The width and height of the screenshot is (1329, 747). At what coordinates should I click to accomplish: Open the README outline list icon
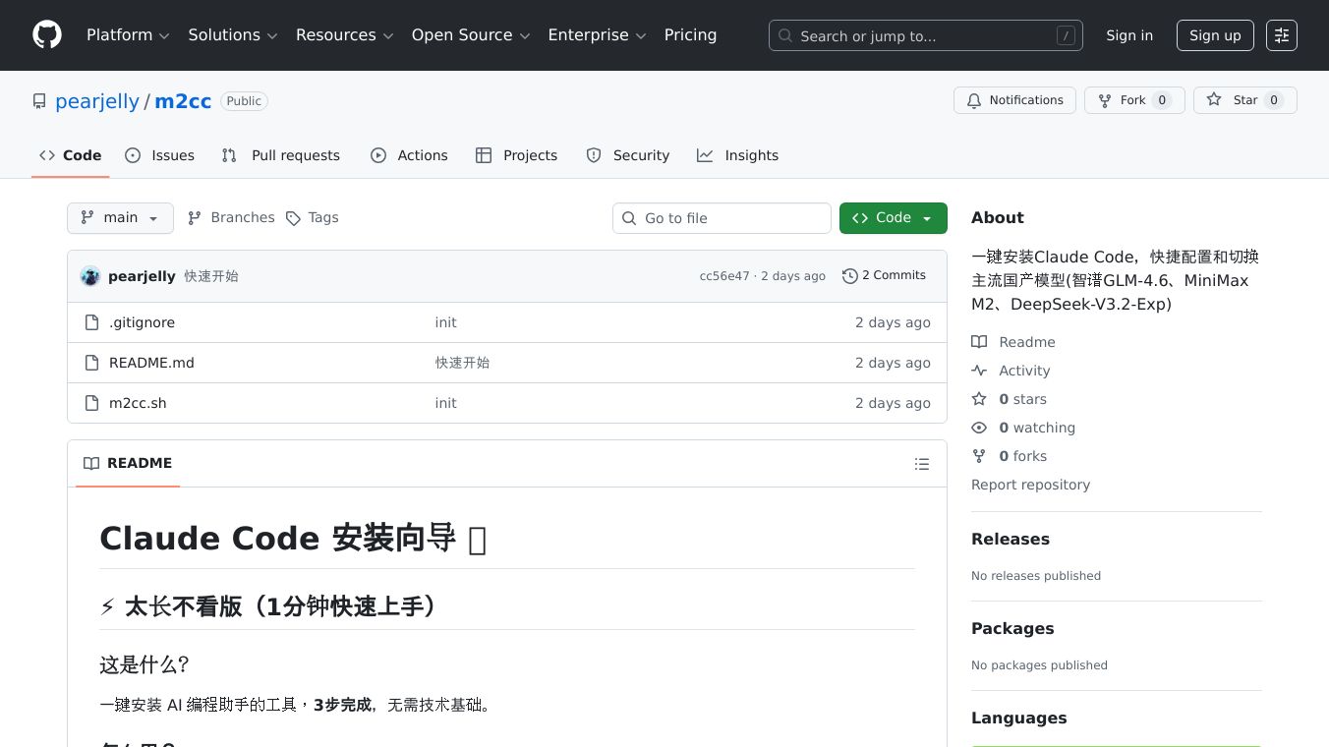pyautogui.click(x=921, y=464)
